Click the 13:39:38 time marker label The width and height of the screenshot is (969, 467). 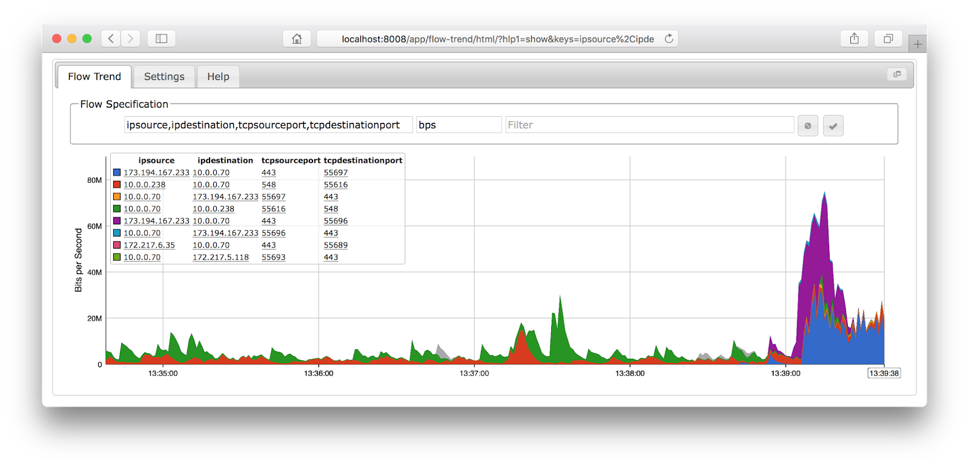pyautogui.click(x=884, y=373)
